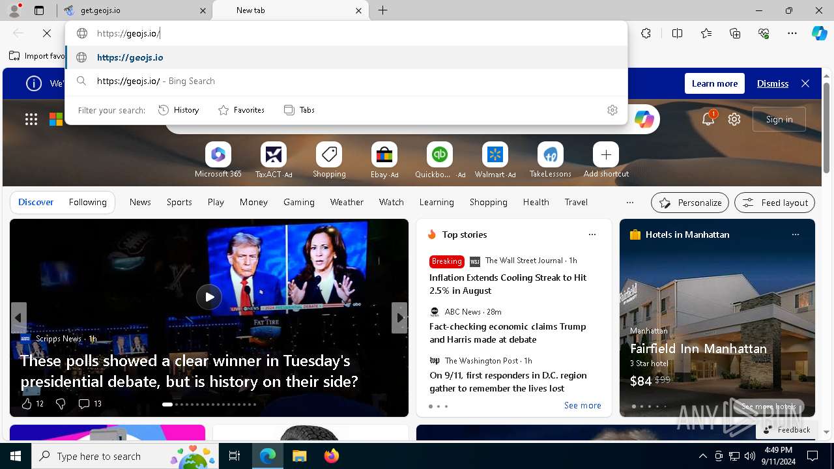This screenshot has height=469, width=834.
Task: Open the Ebay ad shortcut
Action: [384, 160]
